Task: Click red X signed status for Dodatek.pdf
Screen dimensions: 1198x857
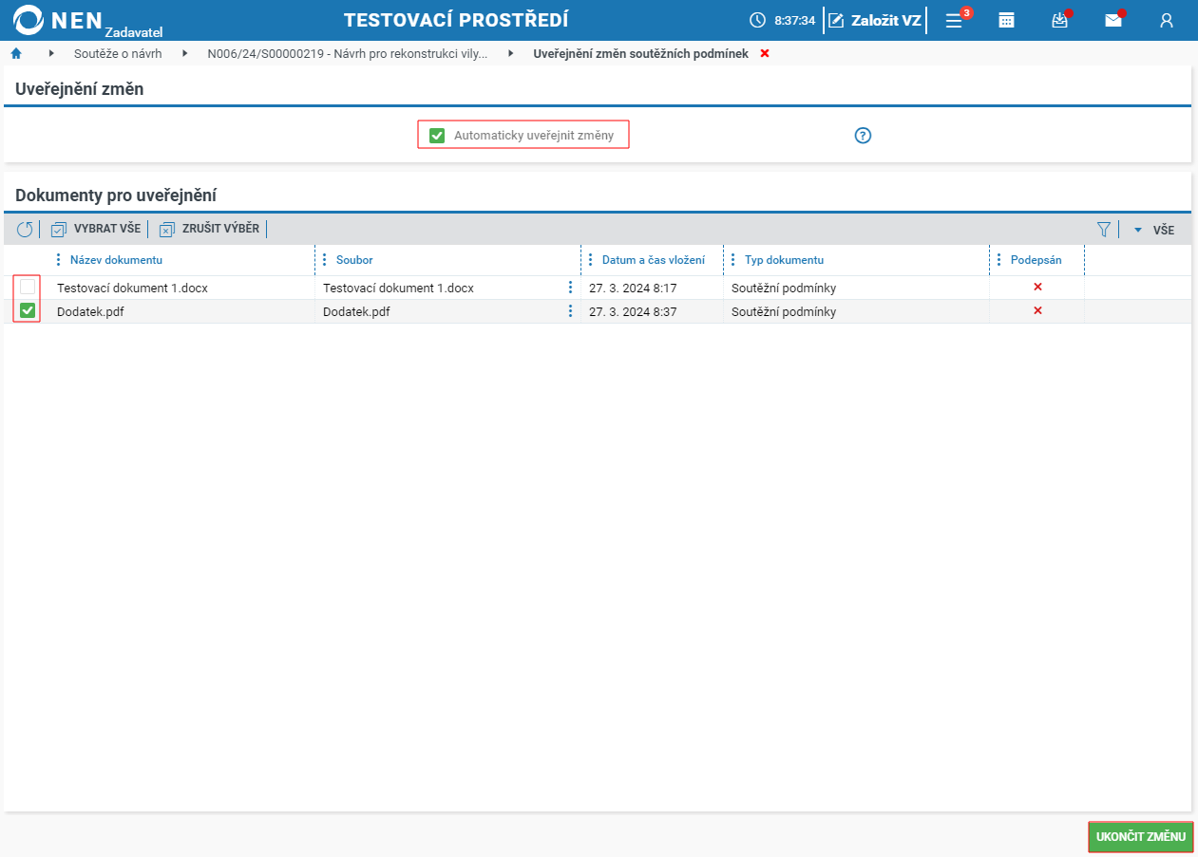Action: coord(1037,311)
